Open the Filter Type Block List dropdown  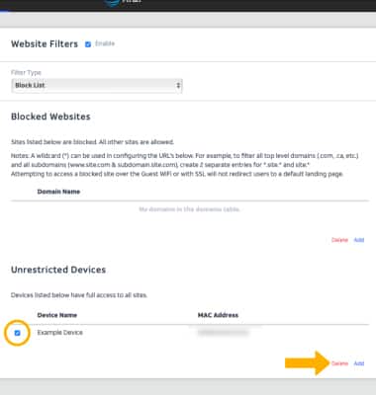pyautogui.click(x=97, y=86)
